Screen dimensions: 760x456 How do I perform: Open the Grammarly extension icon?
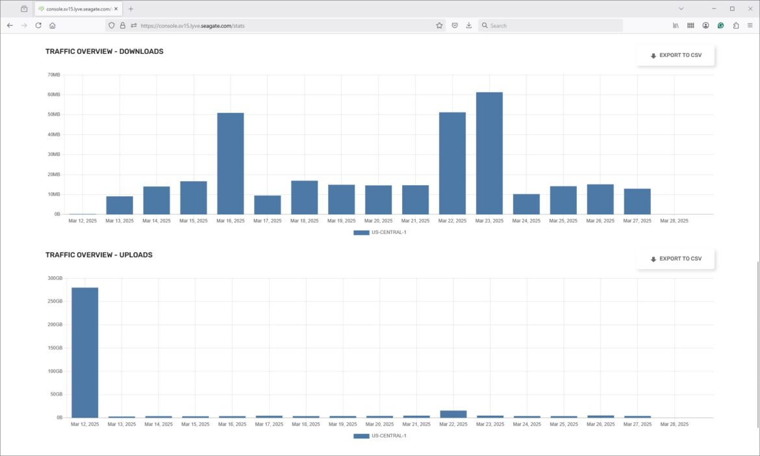pyautogui.click(x=721, y=25)
